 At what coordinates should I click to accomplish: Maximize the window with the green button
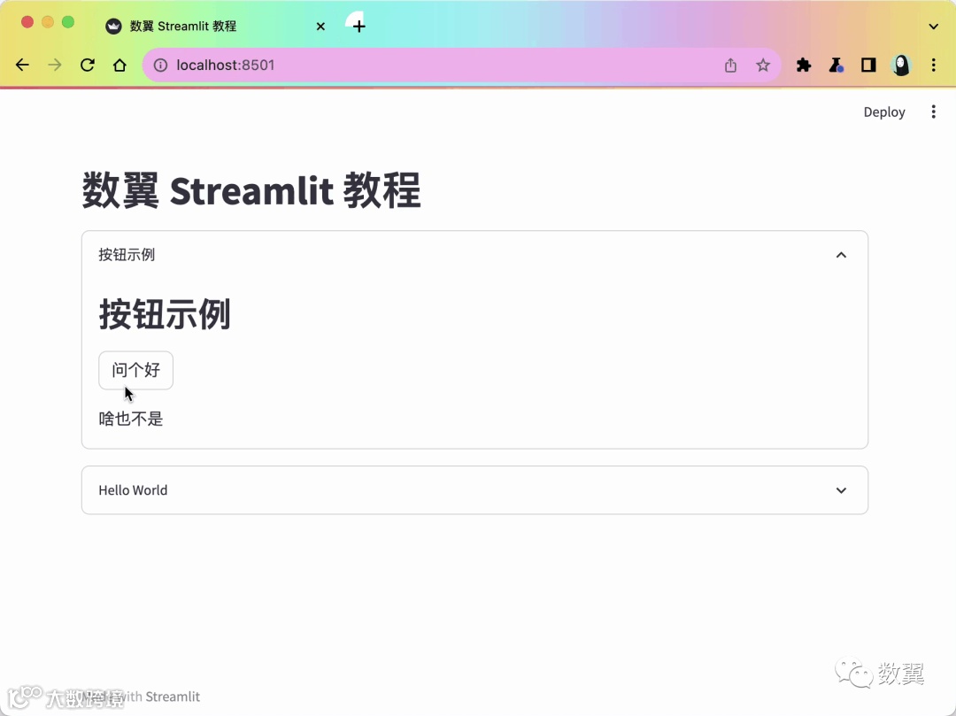[x=68, y=22]
